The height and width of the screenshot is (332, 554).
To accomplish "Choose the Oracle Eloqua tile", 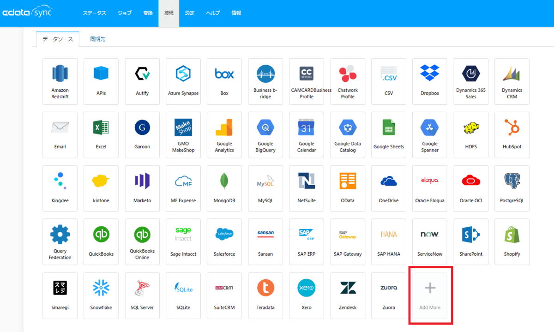I will [430, 188].
